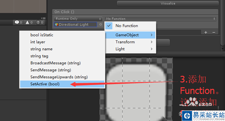Select BroadcastMessage (string) function
Viewport: 225px width, 121px height.
(x=62, y=63)
